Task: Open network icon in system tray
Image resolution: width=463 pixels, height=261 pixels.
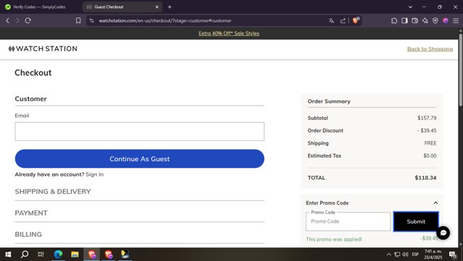Action: coord(397,254)
